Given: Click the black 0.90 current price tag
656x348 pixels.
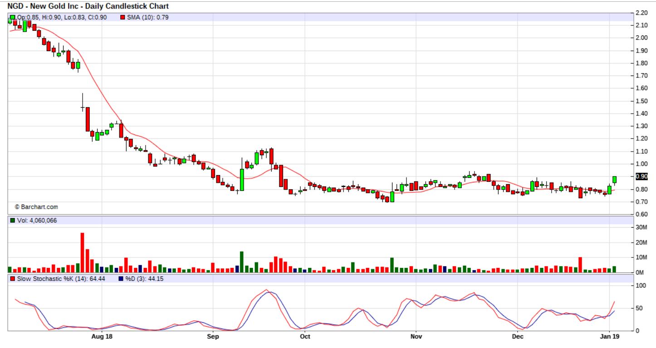Looking at the screenshot, I should tap(641, 176).
